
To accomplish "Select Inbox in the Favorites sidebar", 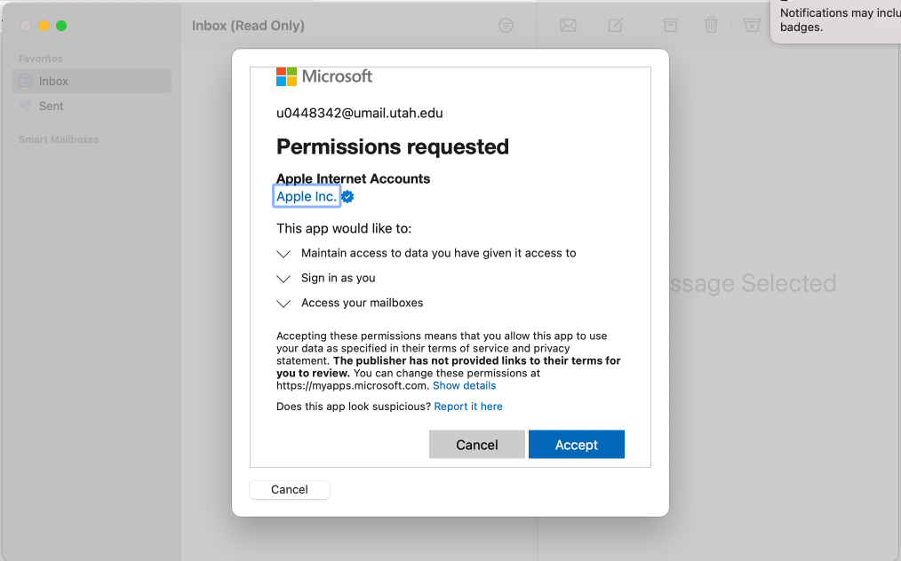I will (92, 81).
